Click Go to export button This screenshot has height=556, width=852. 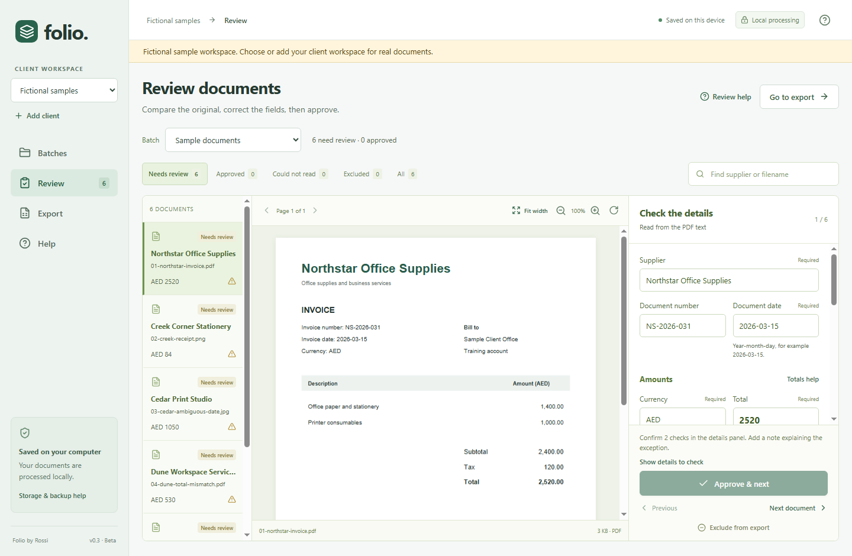799,97
